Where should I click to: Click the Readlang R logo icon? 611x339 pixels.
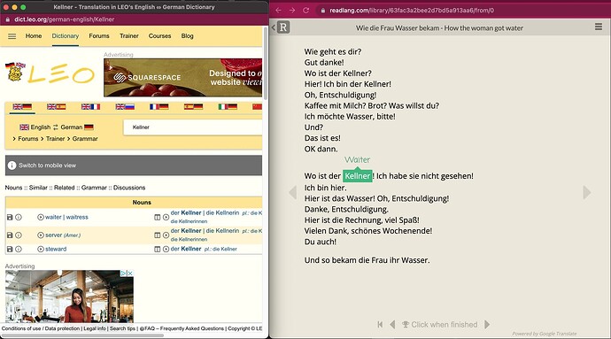283,27
